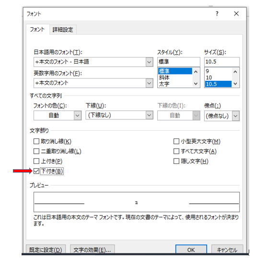This screenshot has height=262, width=255.
Task: Click size list scroll up arrow
Action: coord(235,72)
